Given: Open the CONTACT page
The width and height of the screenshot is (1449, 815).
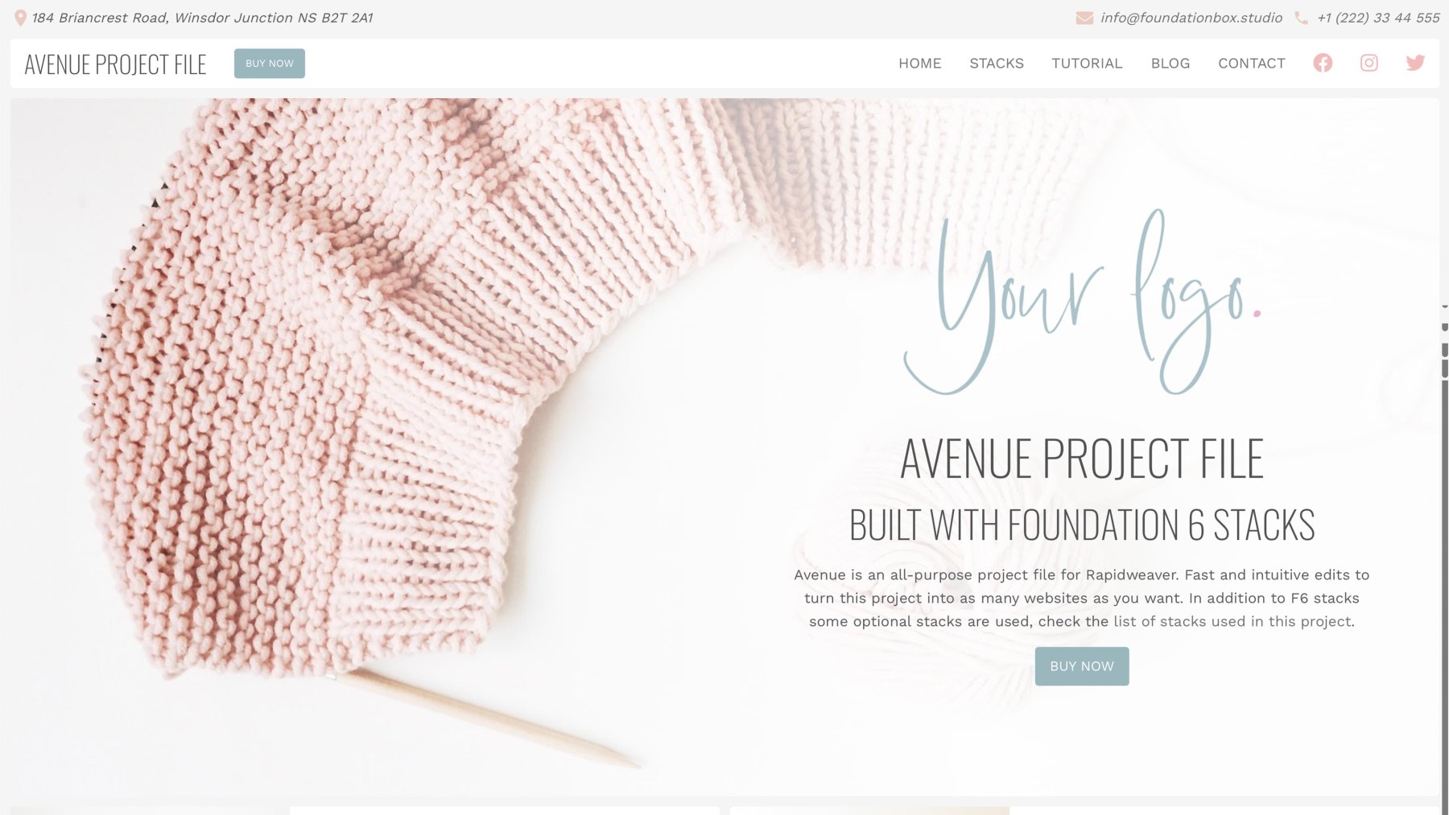Looking at the screenshot, I should tap(1251, 64).
